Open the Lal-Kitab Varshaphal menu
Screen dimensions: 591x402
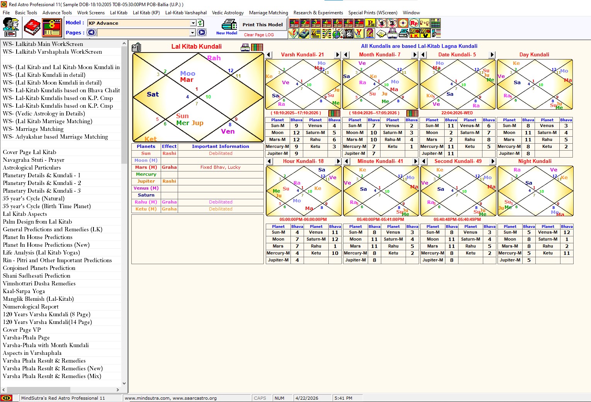(x=186, y=13)
